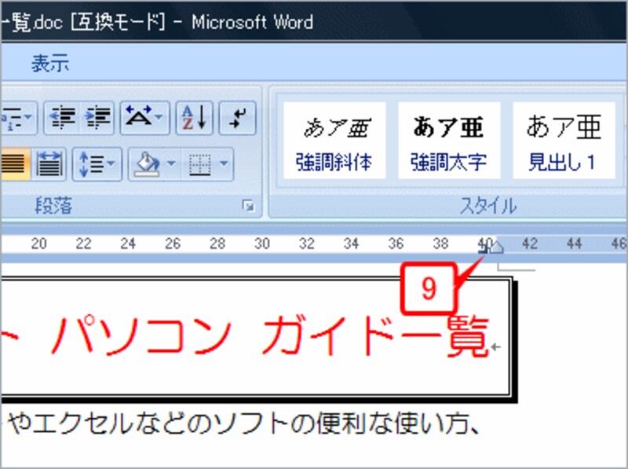Toggle the Justify alignment button

[x=12, y=163]
